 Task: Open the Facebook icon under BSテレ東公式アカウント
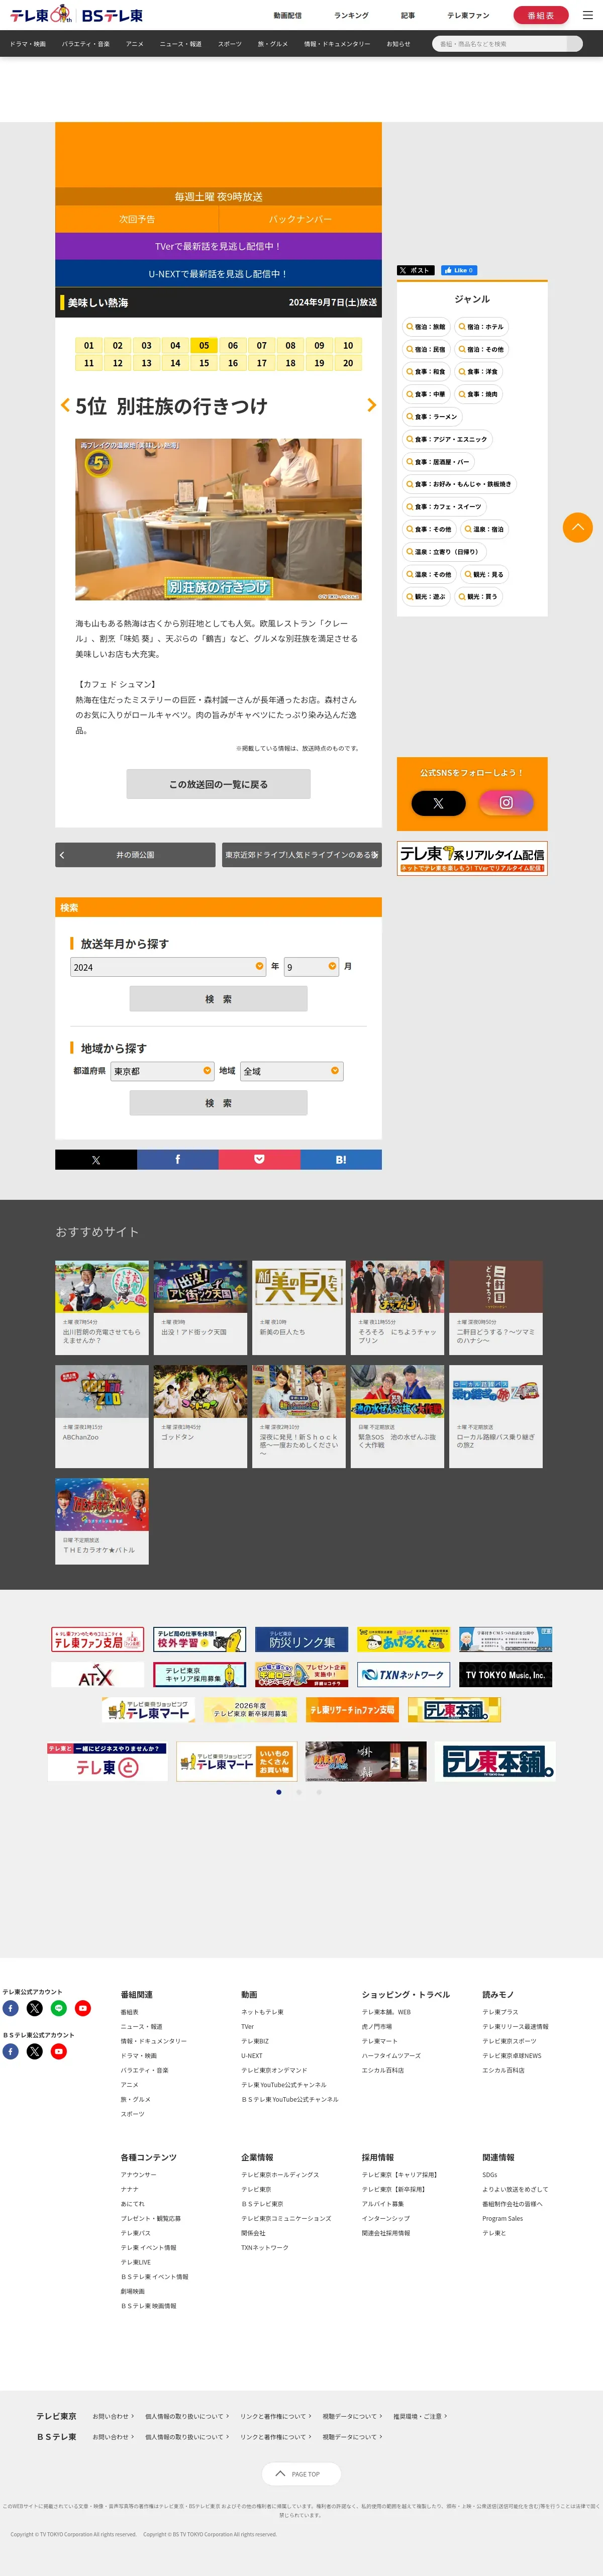[x=10, y=2051]
